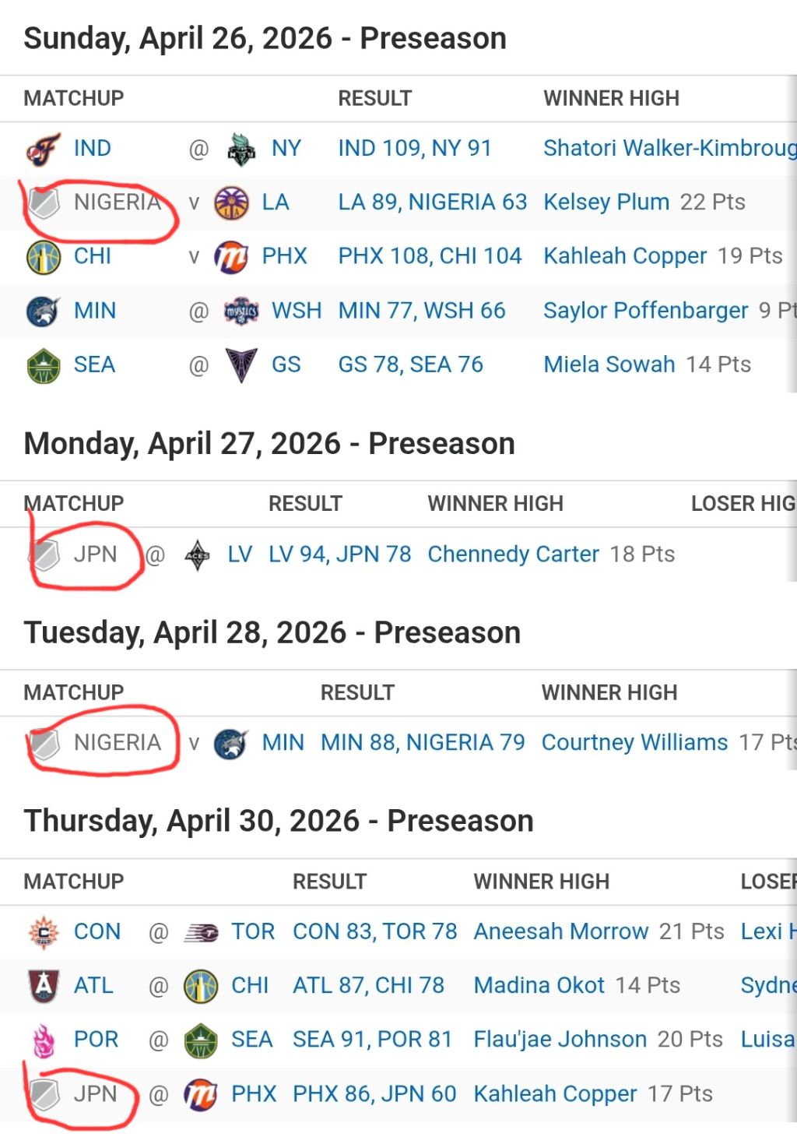Click the Washington Mystics logo

tap(241, 312)
